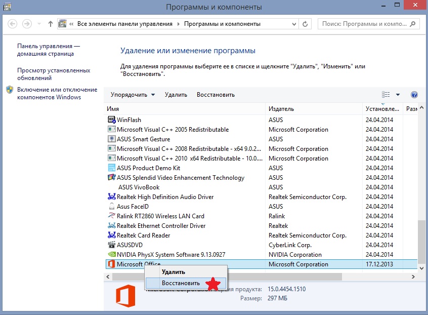Open help with the blue question mark icon
This screenshot has height=315, width=428.
click(414, 95)
